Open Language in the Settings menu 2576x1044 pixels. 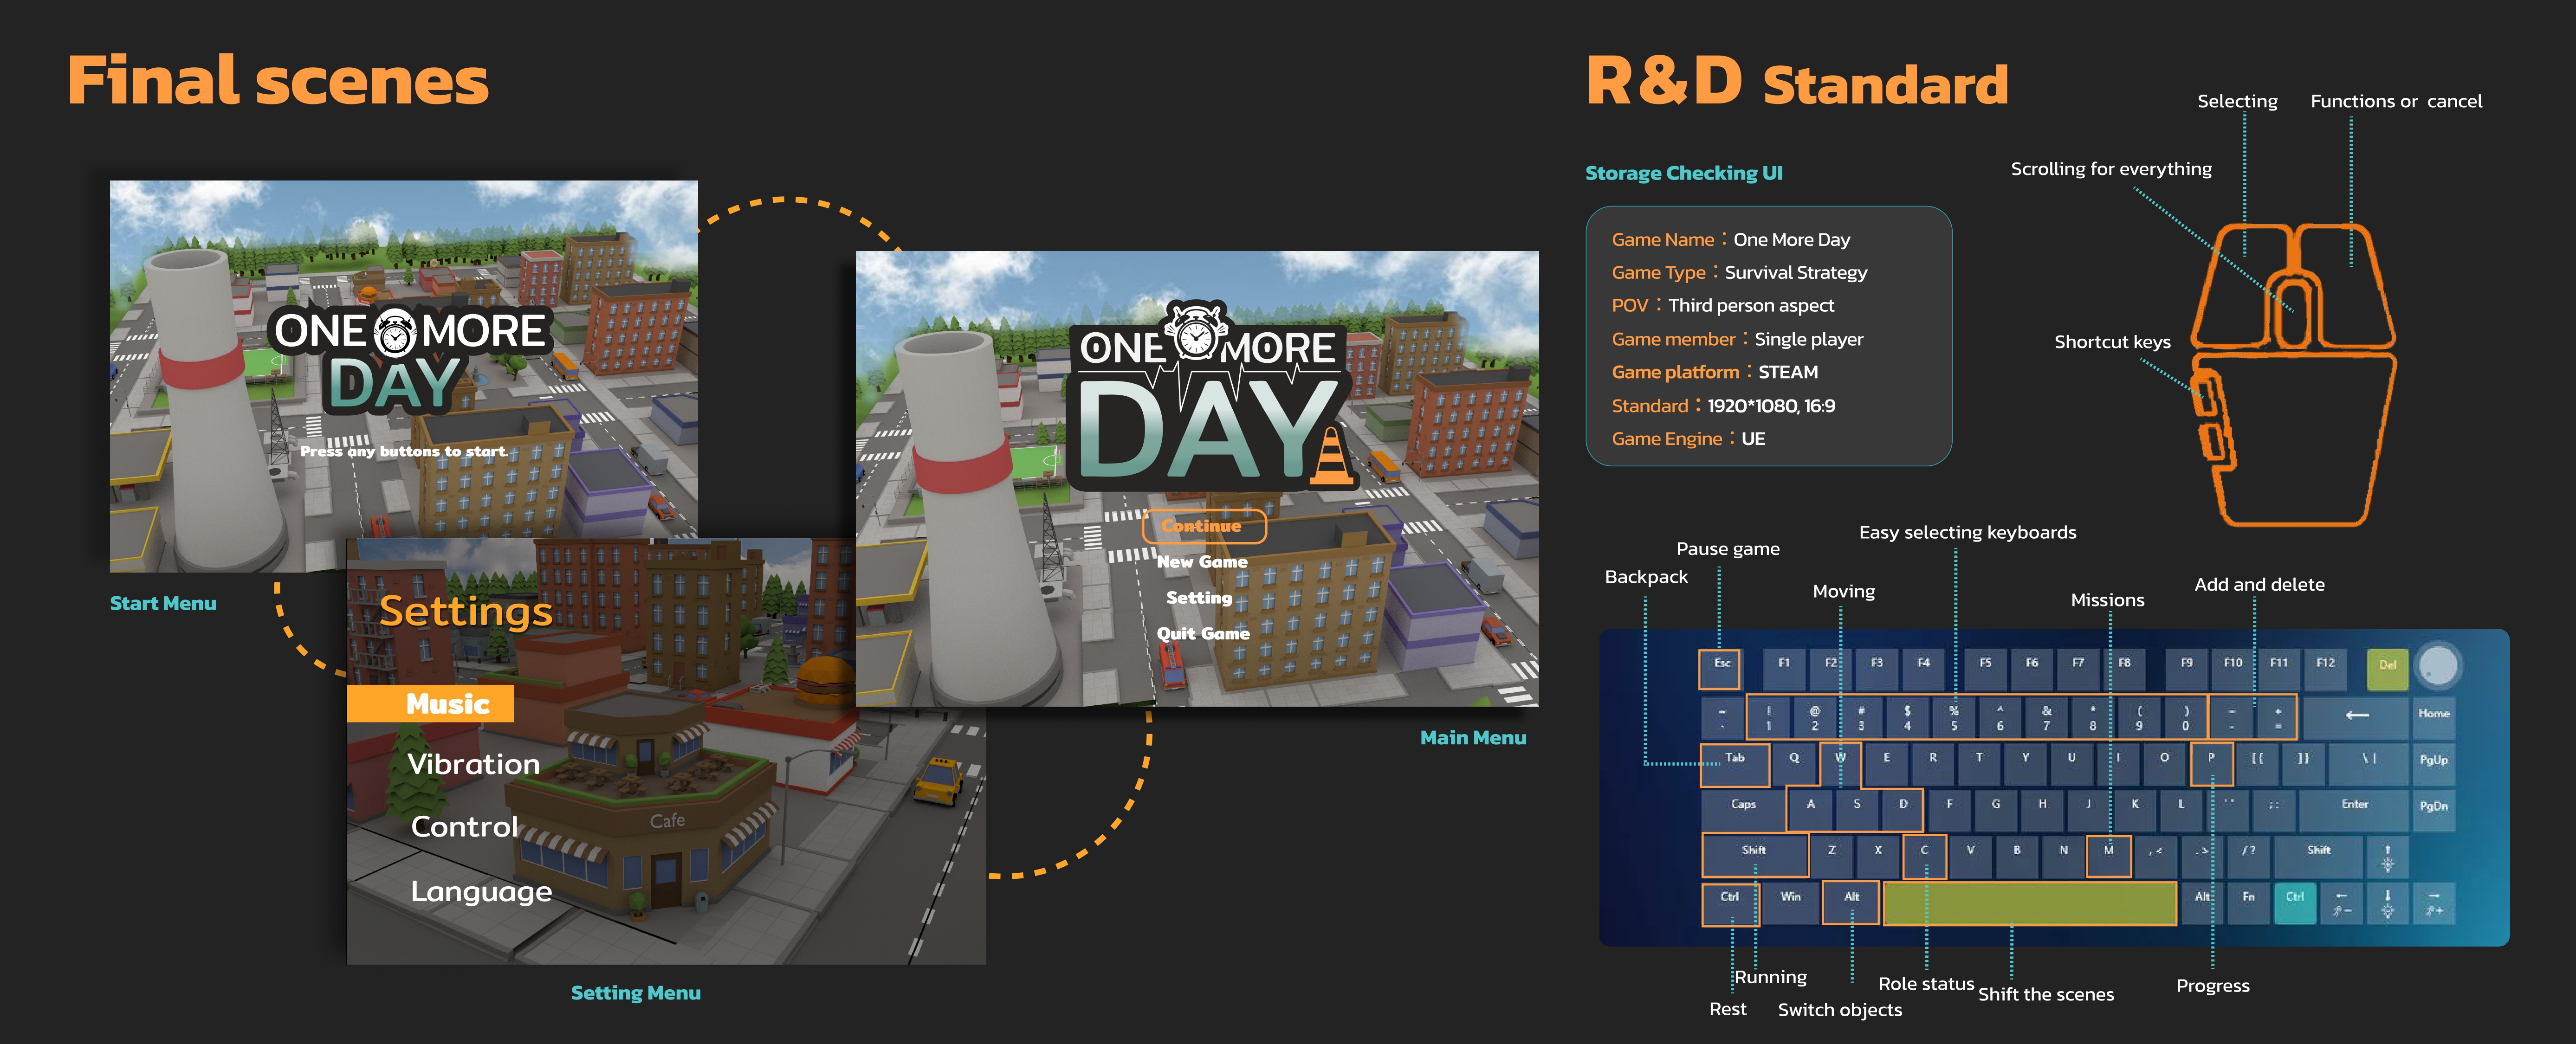tap(481, 892)
